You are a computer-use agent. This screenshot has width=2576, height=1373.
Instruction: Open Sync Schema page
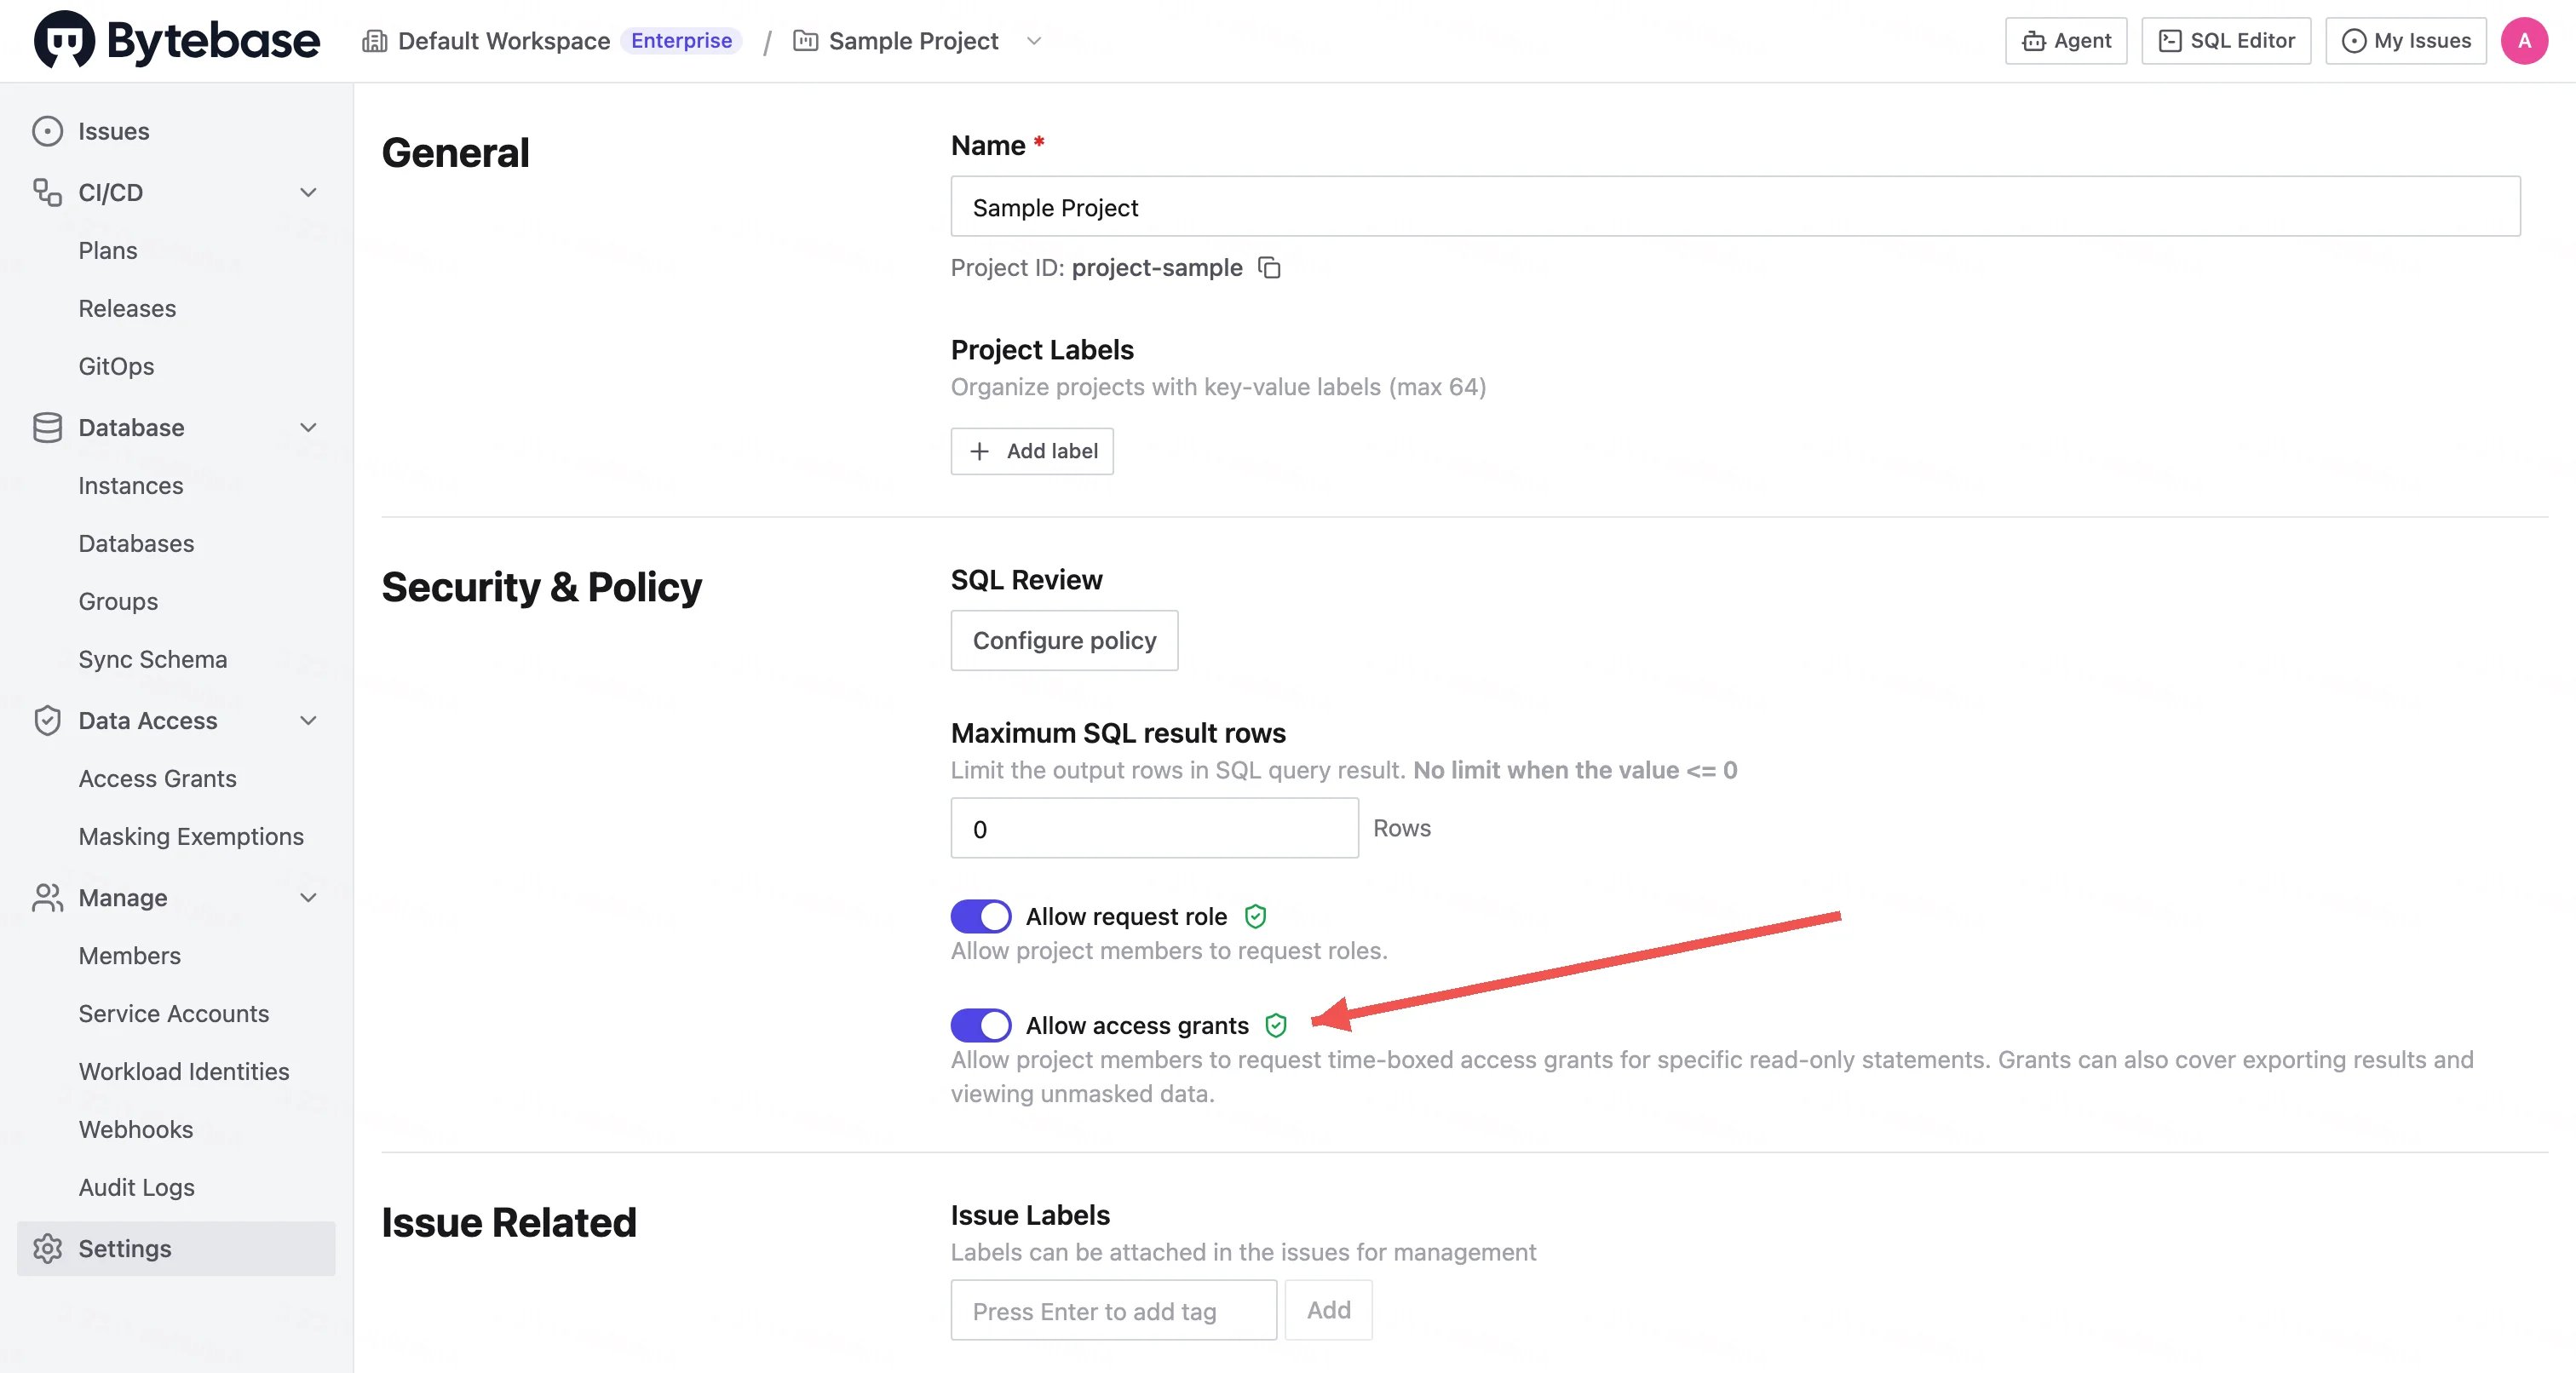click(153, 659)
